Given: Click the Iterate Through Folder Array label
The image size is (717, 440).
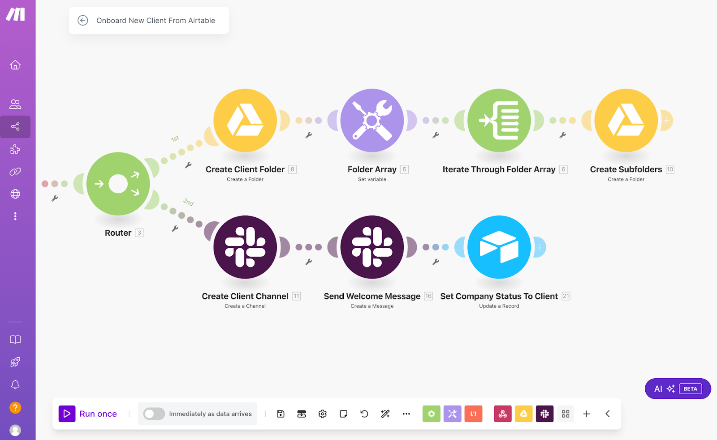Looking at the screenshot, I should pyautogui.click(x=499, y=169).
